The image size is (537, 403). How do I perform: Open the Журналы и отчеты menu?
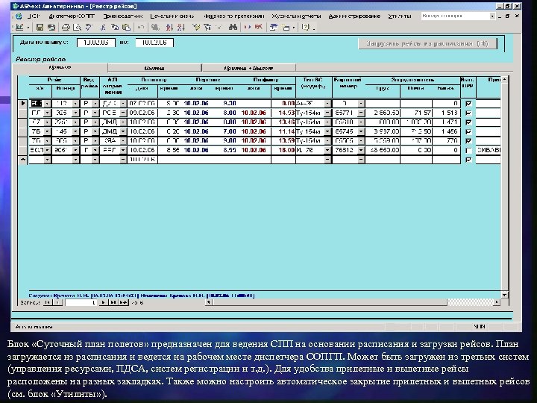click(x=297, y=16)
